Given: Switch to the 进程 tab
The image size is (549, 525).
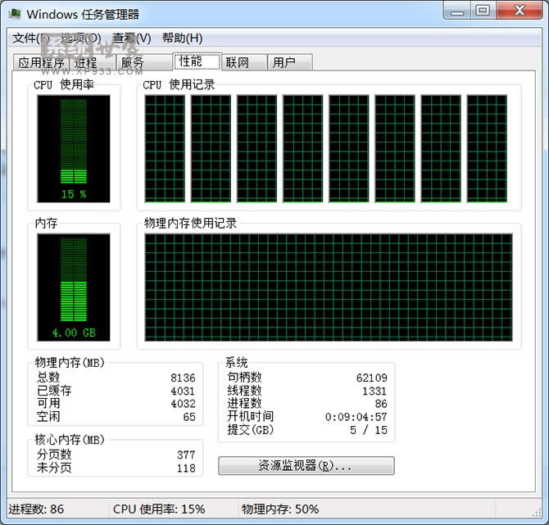Looking at the screenshot, I should pyautogui.click(x=85, y=63).
